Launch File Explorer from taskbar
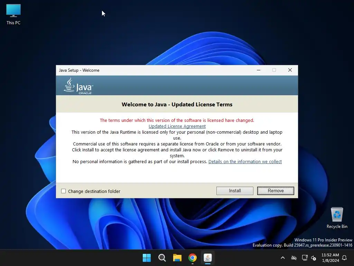The height and width of the screenshot is (266, 354). 177,258
